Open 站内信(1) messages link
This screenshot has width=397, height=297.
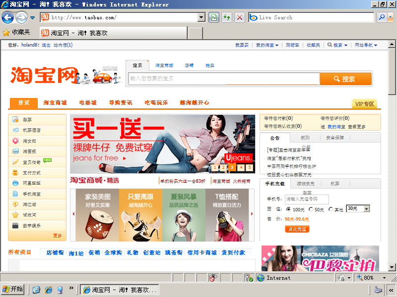coord(63,45)
